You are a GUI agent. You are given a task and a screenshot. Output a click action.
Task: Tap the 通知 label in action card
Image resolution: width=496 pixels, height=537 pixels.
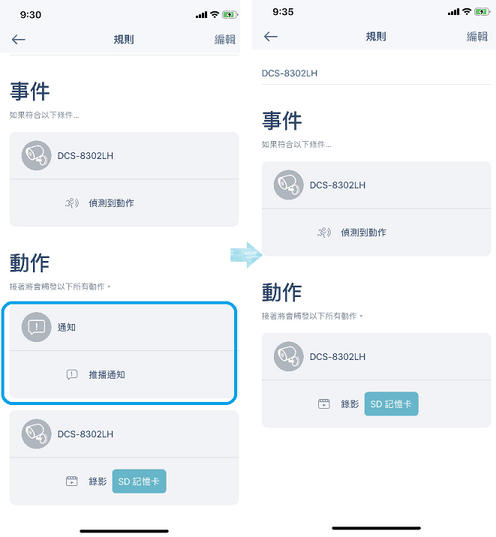point(67,328)
